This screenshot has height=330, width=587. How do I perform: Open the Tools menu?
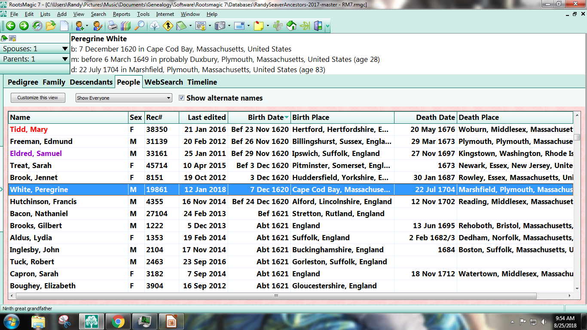tap(143, 14)
